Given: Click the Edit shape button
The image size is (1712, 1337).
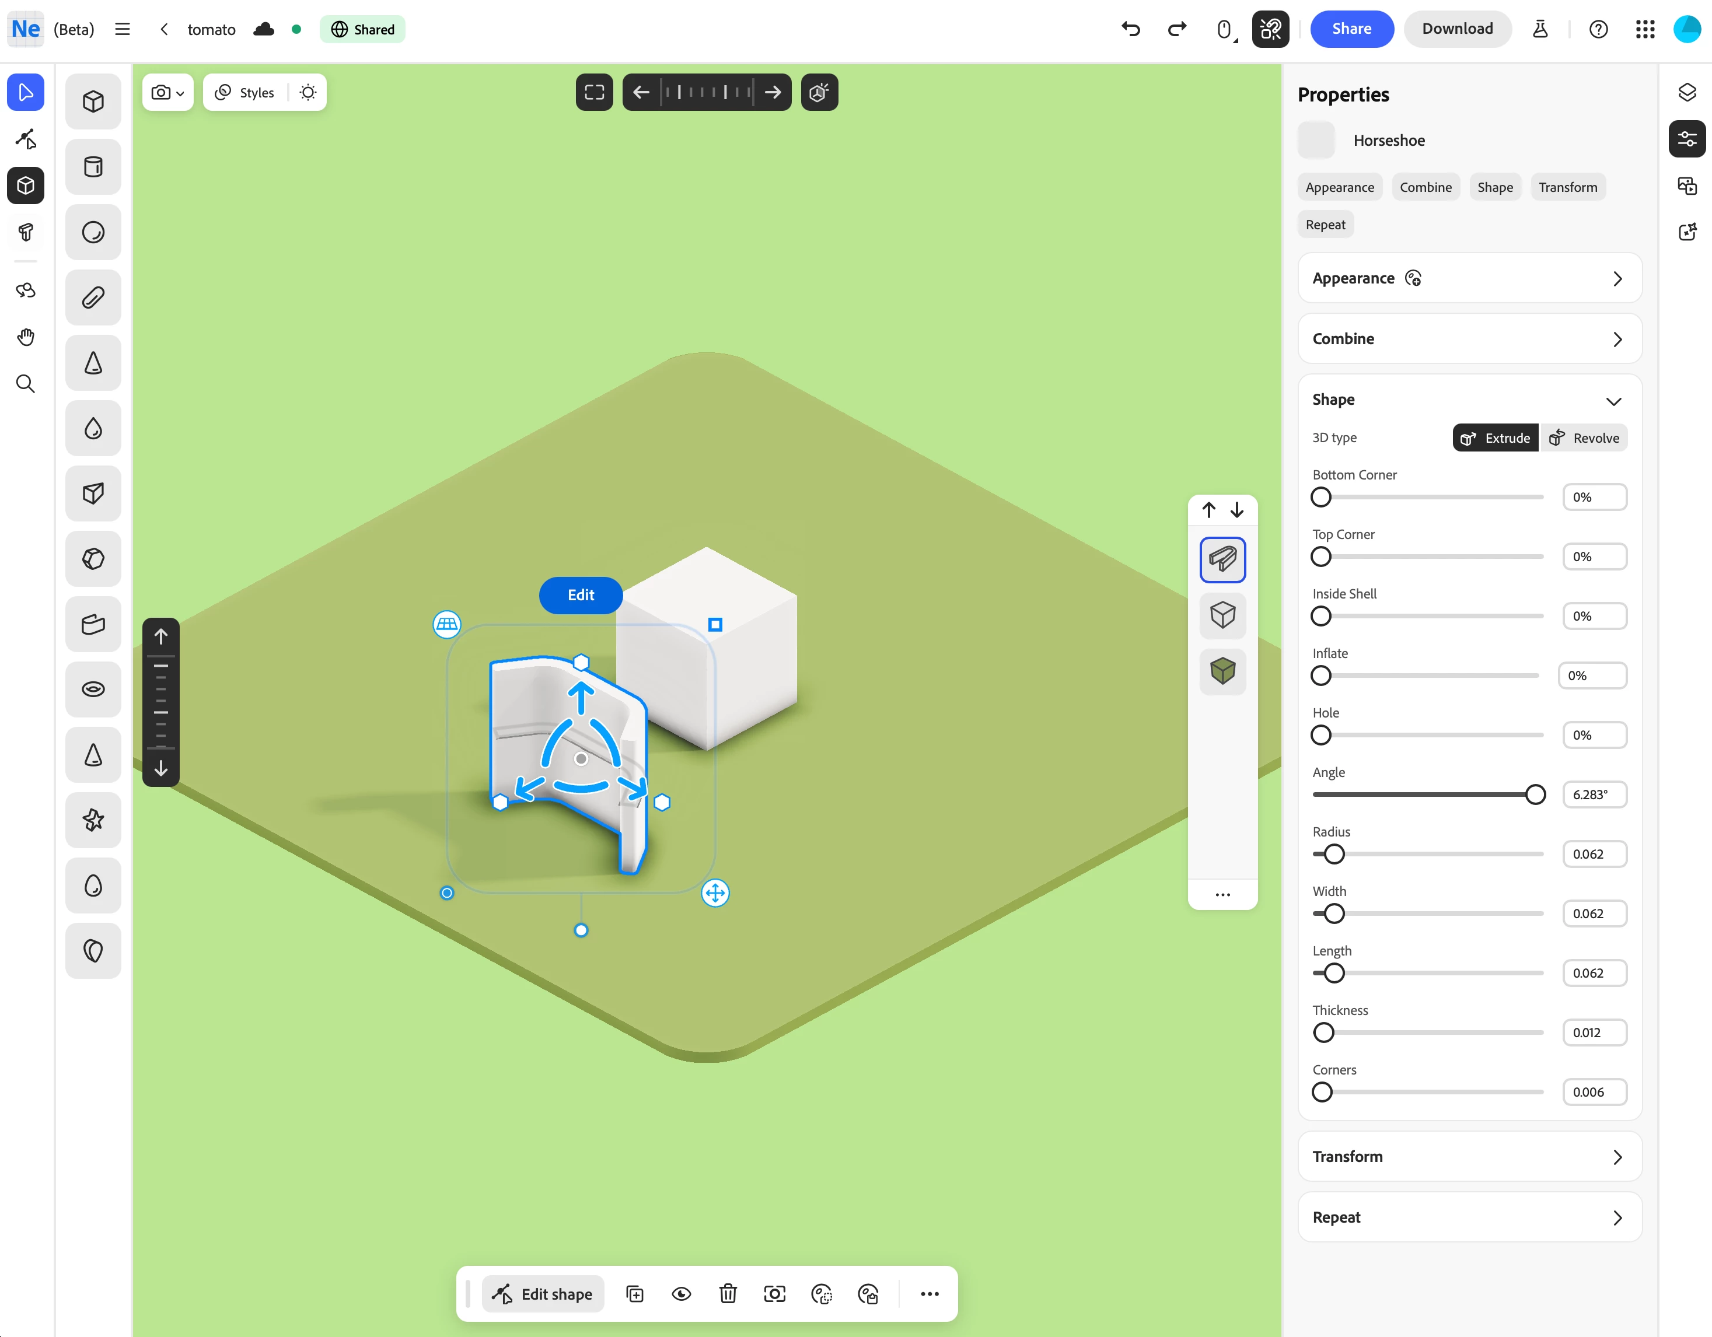Looking at the screenshot, I should 543,1294.
